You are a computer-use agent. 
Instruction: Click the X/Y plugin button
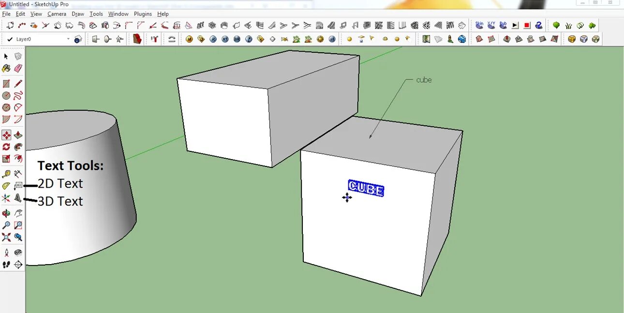[x=491, y=25]
